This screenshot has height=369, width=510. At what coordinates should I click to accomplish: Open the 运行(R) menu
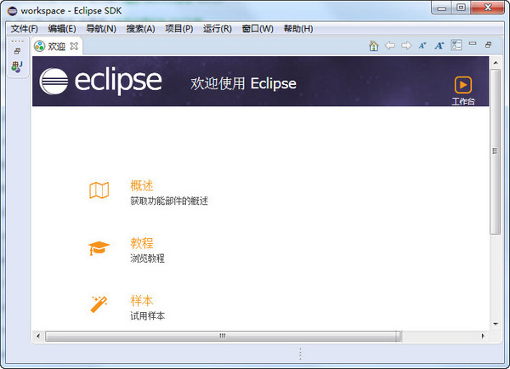pyautogui.click(x=218, y=29)
